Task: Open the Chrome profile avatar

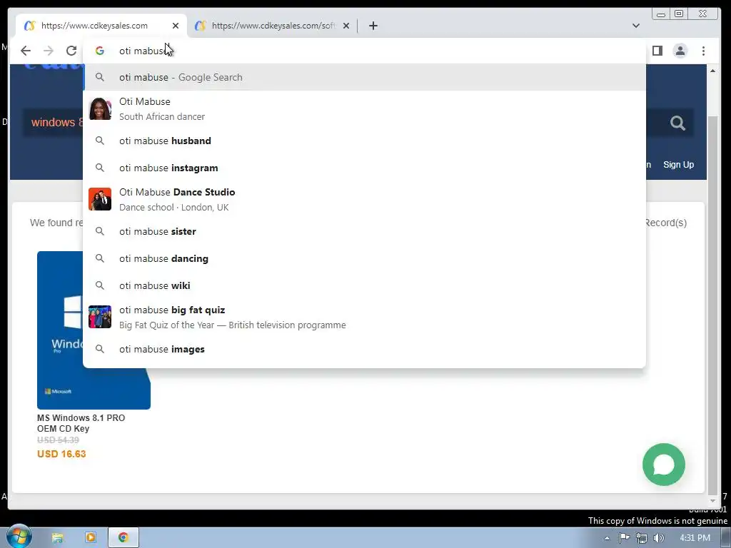Action: [680, 51]
